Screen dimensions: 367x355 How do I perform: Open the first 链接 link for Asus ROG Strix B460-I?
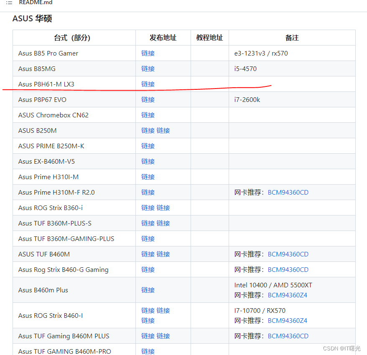pyautogui.click(x=148, y=310)
